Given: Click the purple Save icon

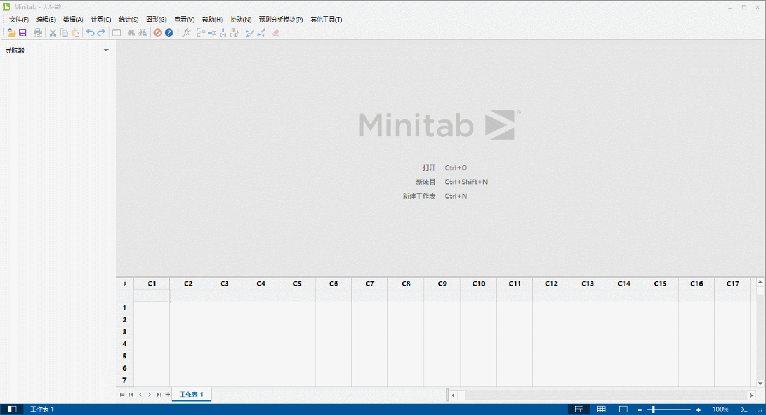Looking at the screenshot, I should click(23, 33).
